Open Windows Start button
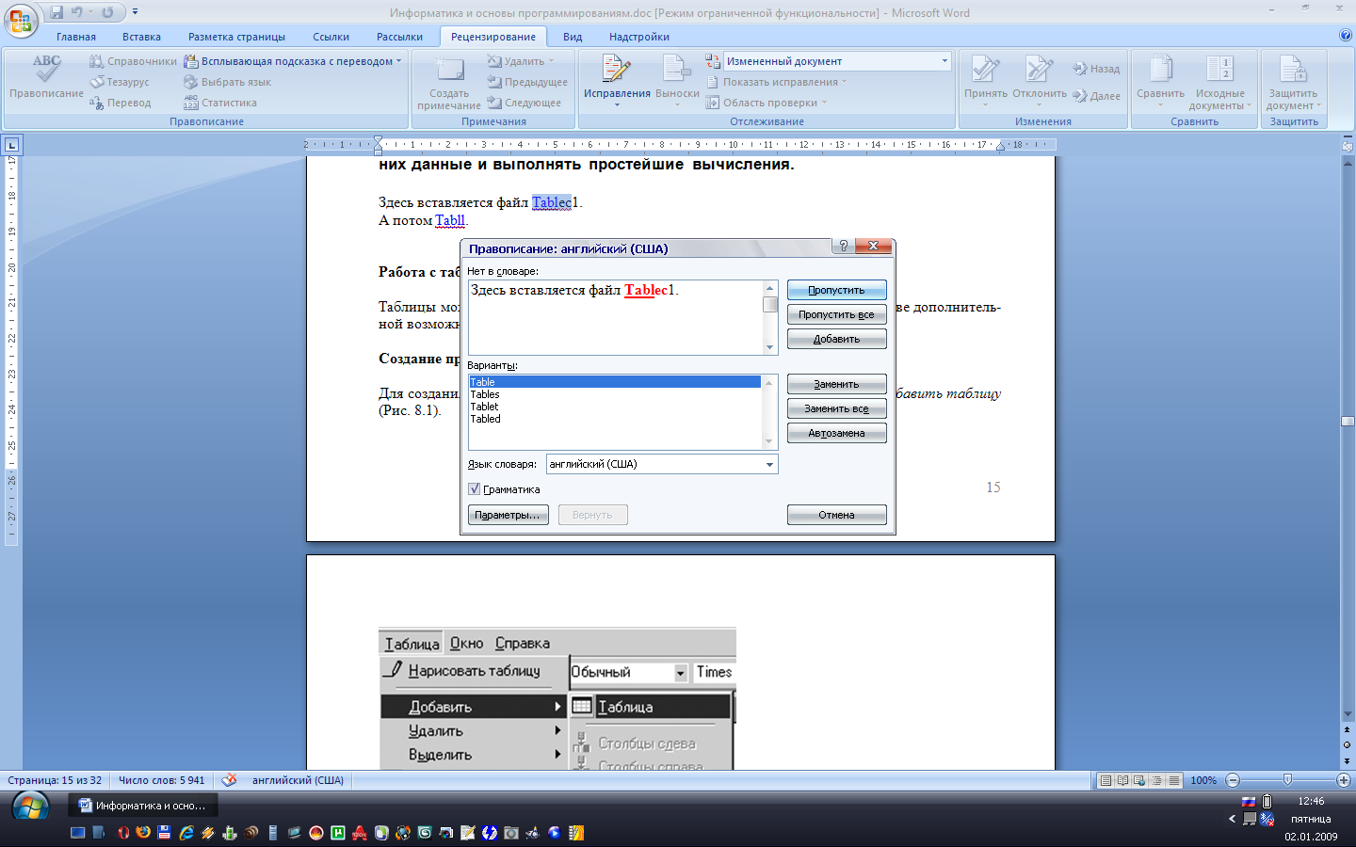The width and height of the screenshot is (1356, 847). pos(30,807)
